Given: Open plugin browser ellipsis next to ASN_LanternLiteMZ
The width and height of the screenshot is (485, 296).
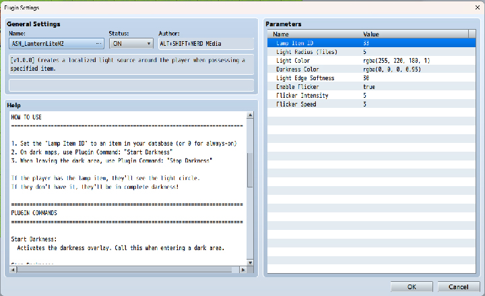Looking at the screenshot, I should (98, 44).
